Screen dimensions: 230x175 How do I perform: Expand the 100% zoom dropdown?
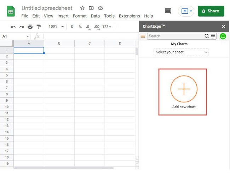pyautogui.click(x=56, y=27)
